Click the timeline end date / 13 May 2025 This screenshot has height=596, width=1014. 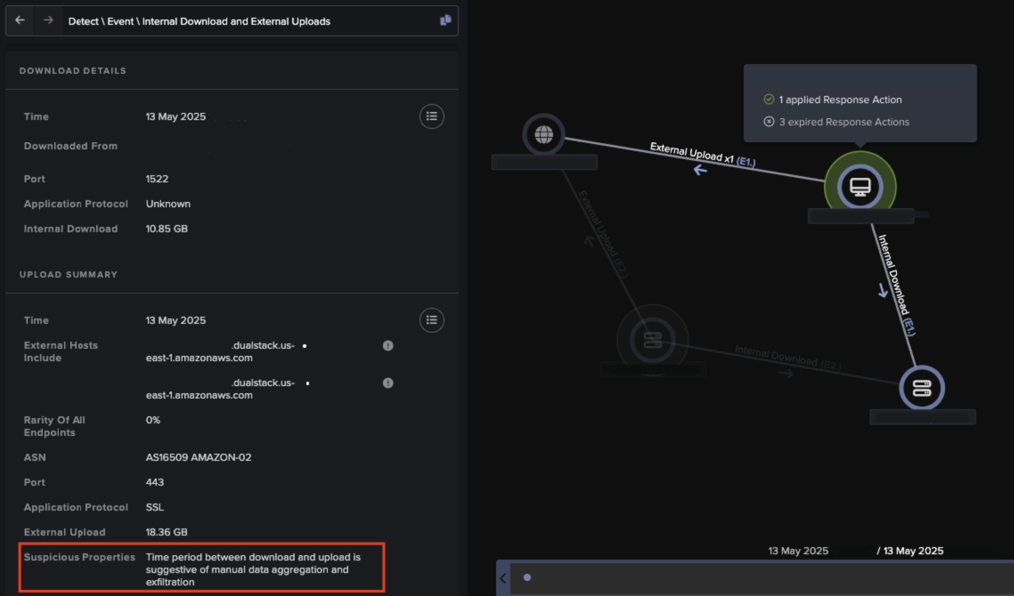[910, 551]
